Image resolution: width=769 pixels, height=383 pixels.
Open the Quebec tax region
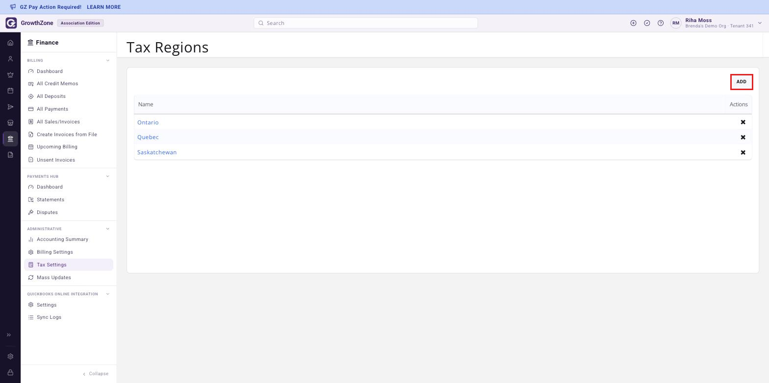148,137
